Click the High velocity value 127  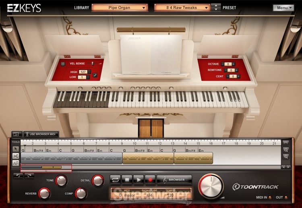pos(83,72)
